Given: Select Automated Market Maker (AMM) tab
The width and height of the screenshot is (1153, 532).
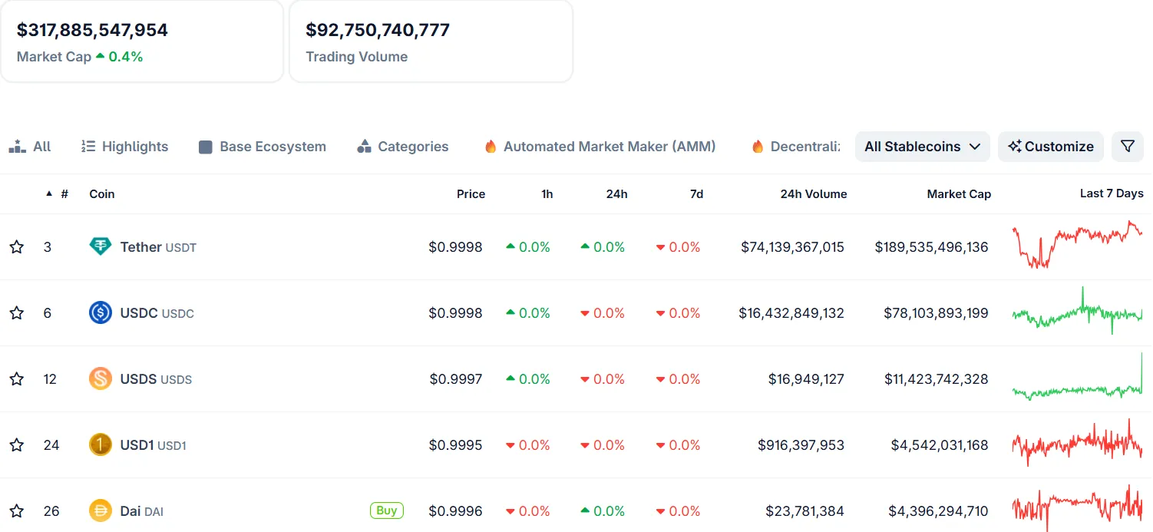Looking at the screenshot, I should tap(600, 147).
